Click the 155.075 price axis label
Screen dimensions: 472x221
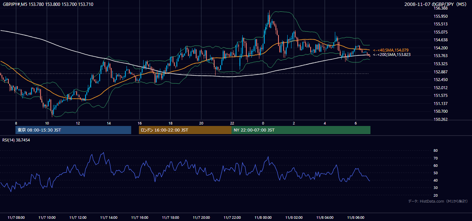441,32
